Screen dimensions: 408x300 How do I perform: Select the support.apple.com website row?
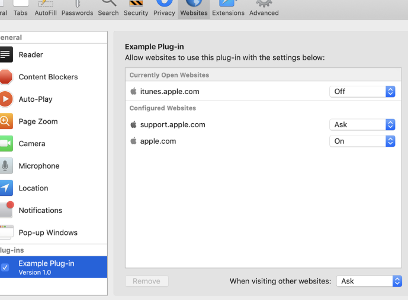point(225,125)
